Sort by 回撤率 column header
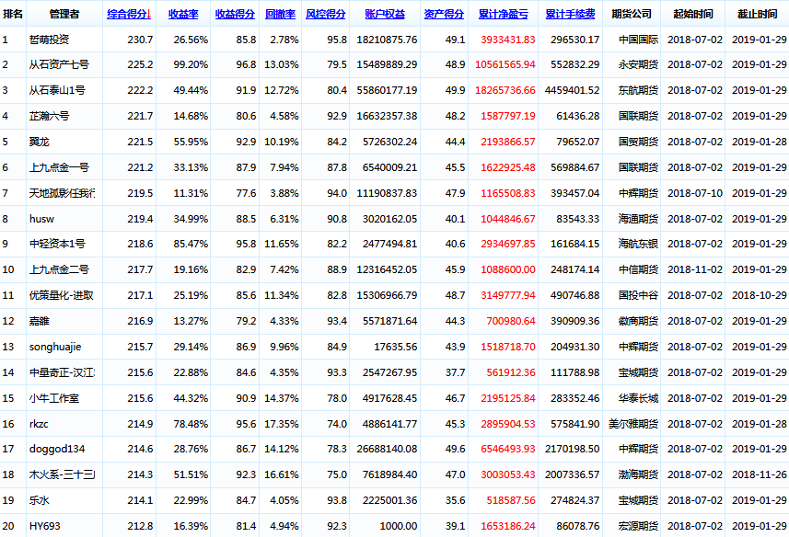The height and width of the screenshot is (537, 789). tap(280, 15)
